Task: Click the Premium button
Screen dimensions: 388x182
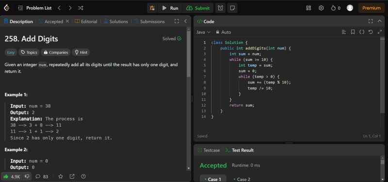Action: (x=372, y=8)
